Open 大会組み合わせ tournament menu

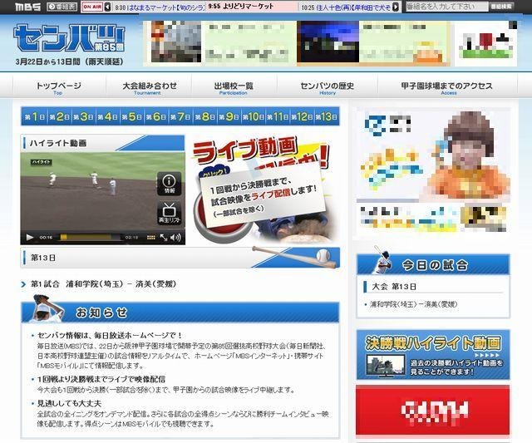(149, 87)
